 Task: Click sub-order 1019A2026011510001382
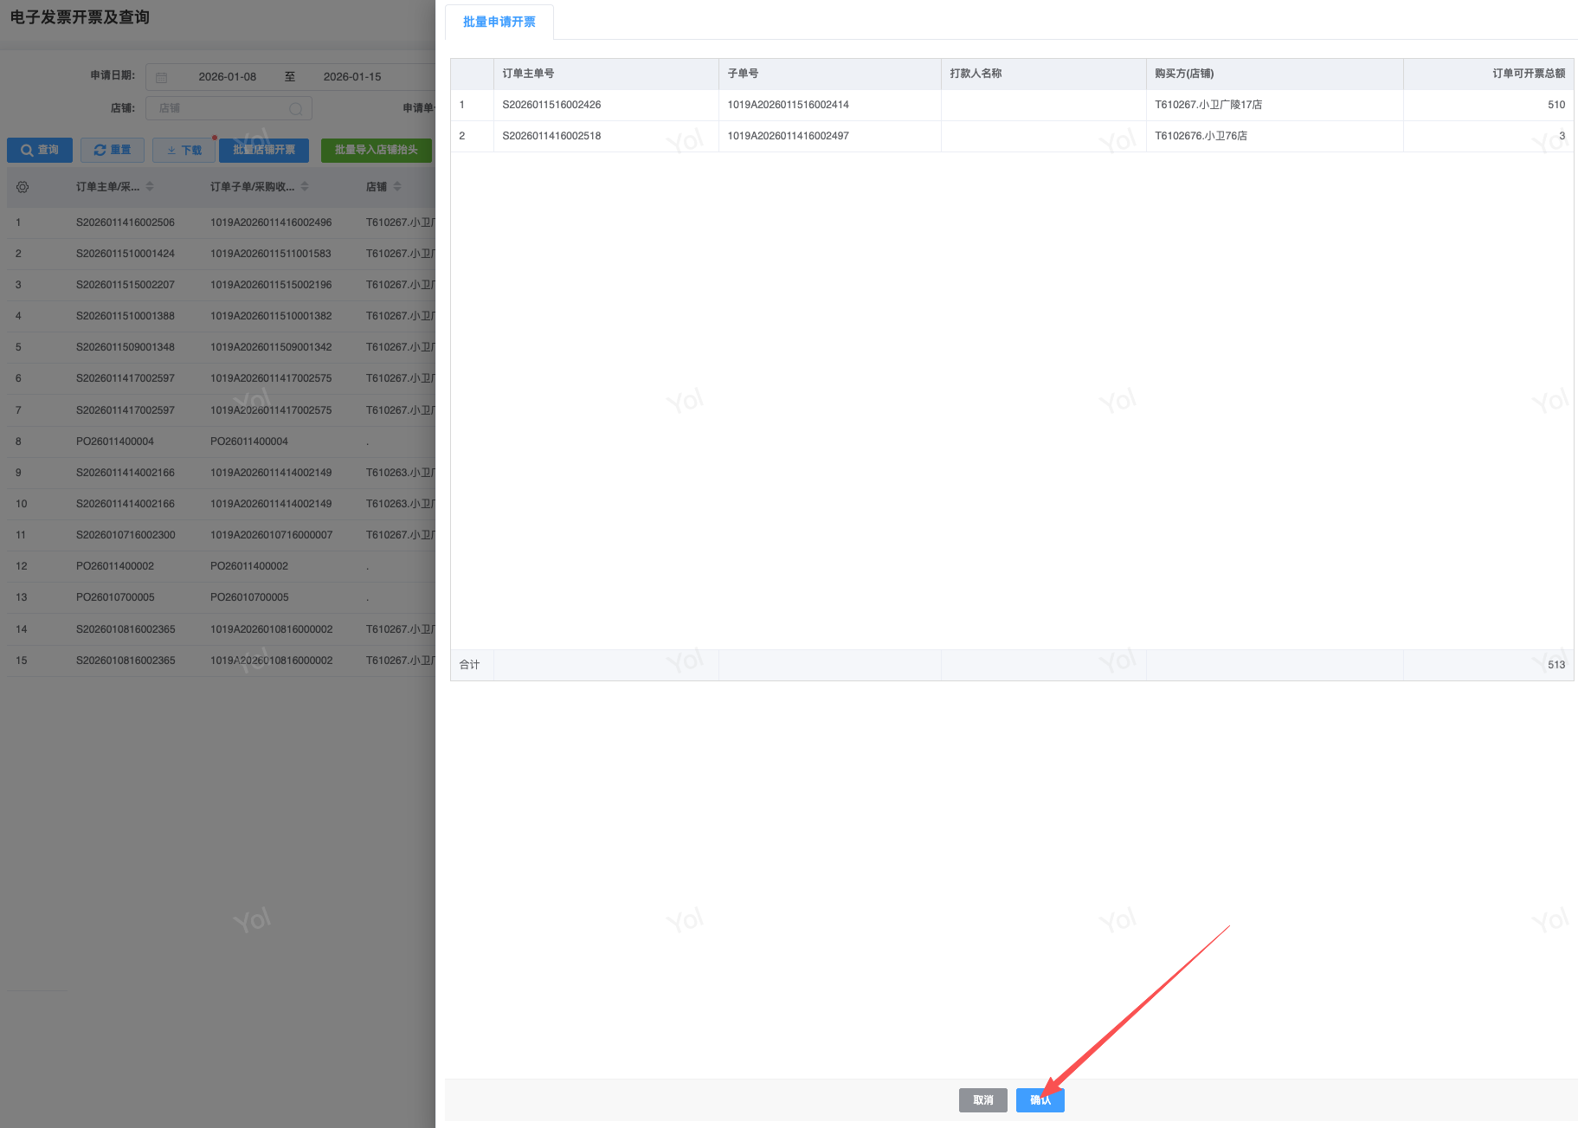[x=271, y=316]
